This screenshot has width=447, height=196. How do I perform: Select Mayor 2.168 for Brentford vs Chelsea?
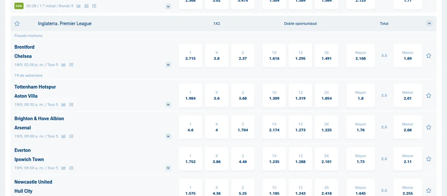(x=361, y=55)
